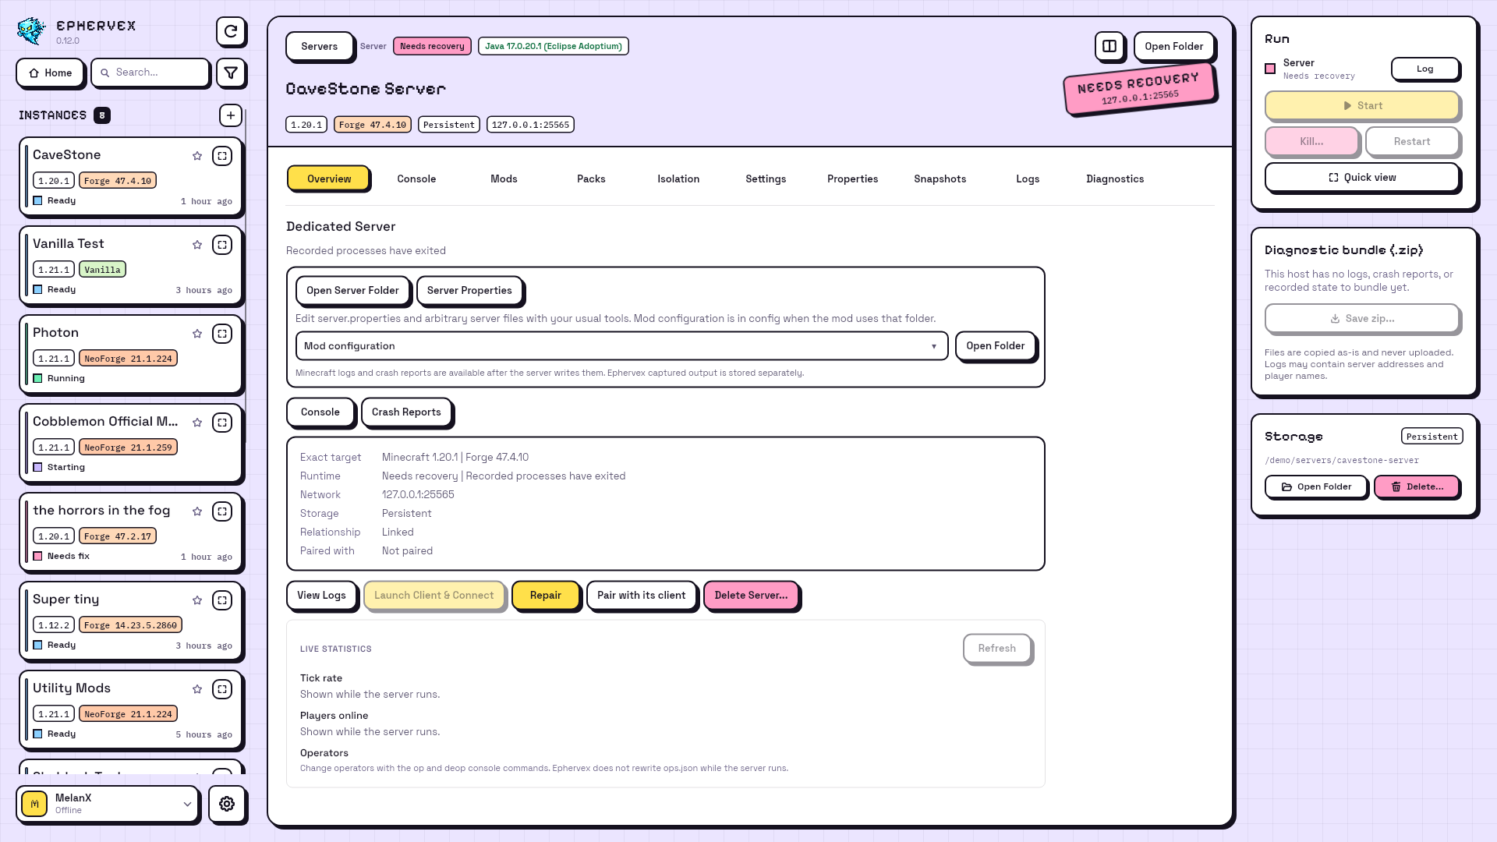Select the Overview tab

[329, 179]
